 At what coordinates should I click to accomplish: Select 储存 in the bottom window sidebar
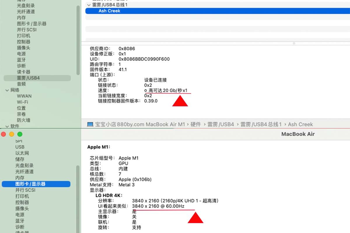click(x=20, y=159)
